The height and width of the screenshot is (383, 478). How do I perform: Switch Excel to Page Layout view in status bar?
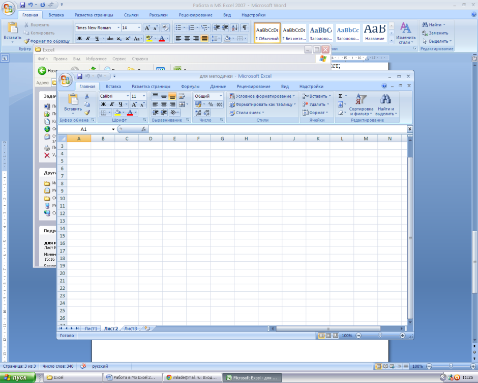328,336
